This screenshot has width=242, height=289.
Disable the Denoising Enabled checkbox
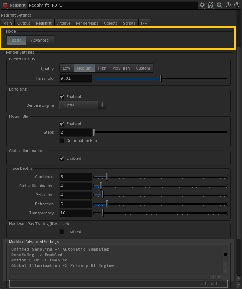(62, 97)
